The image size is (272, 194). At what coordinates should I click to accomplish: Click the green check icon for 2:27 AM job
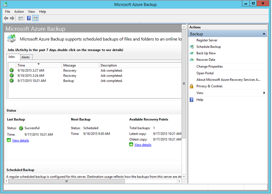(12, 71)
